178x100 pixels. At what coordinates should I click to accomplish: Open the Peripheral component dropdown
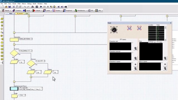coord(68,11)
